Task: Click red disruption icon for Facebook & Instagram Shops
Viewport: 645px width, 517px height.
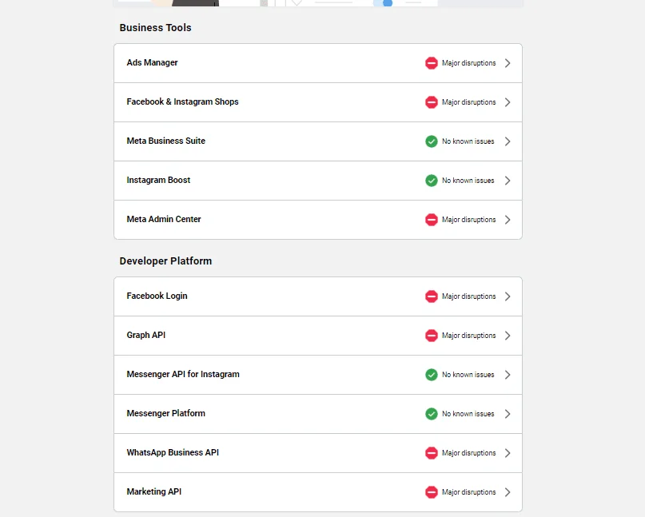Action: tap(431, 102)
